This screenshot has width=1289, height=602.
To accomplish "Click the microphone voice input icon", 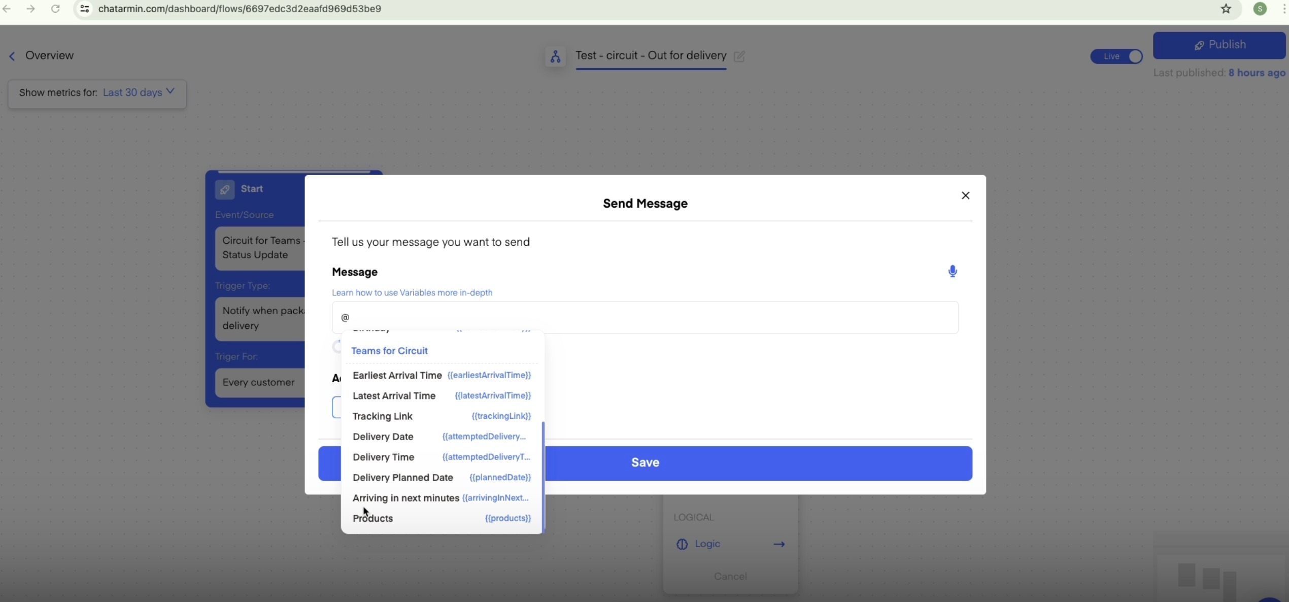I will [953, 271].
